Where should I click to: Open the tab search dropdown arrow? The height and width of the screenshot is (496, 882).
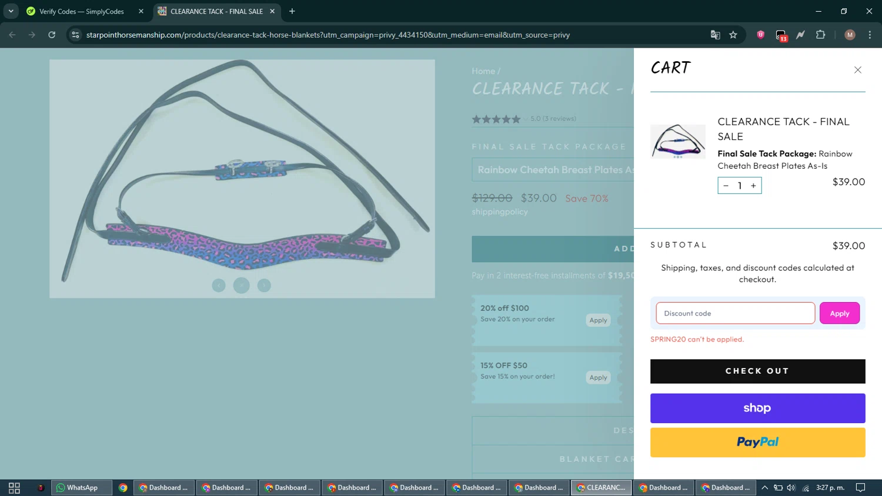click(11, 11)
